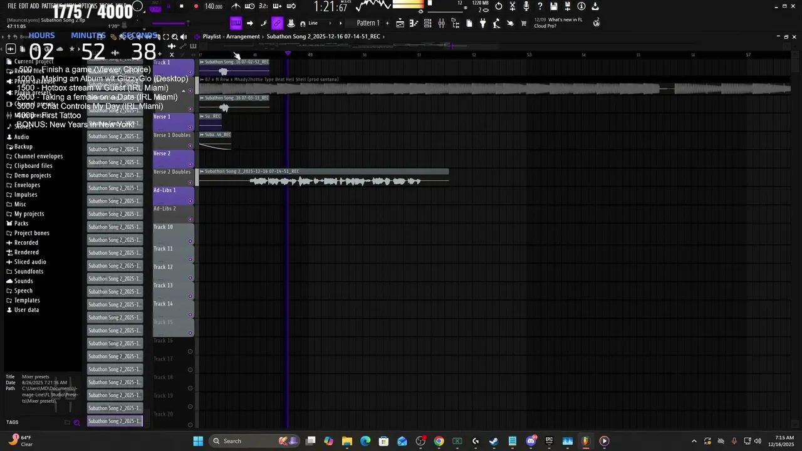Image resolution: width=802 pixels, height=451 pixels.
Task: Click the undo history icon
Action: 498,6
